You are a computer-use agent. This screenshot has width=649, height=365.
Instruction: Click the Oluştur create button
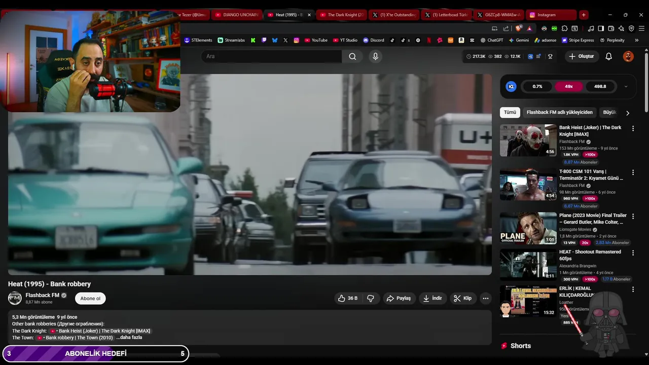[581, 56]
